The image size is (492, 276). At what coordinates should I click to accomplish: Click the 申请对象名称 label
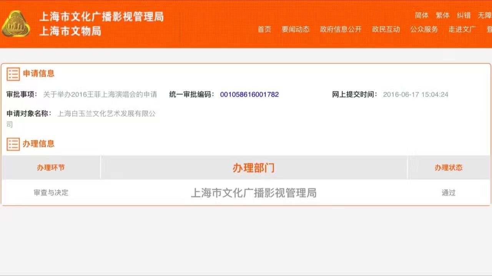click(29, 114)
